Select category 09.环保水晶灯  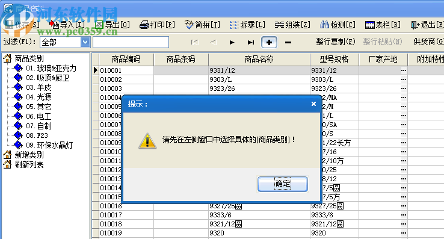49,145
